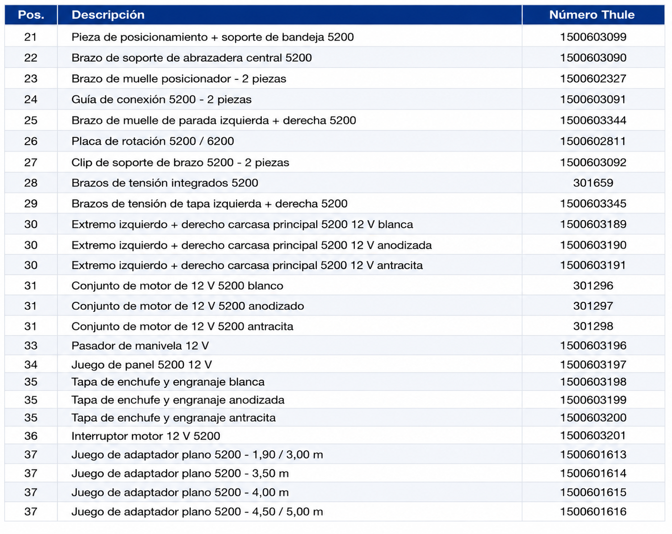Select part number 1500603345
Viewport: 672px width, 534px height.
pyautogui.click(x=593, y=203)
